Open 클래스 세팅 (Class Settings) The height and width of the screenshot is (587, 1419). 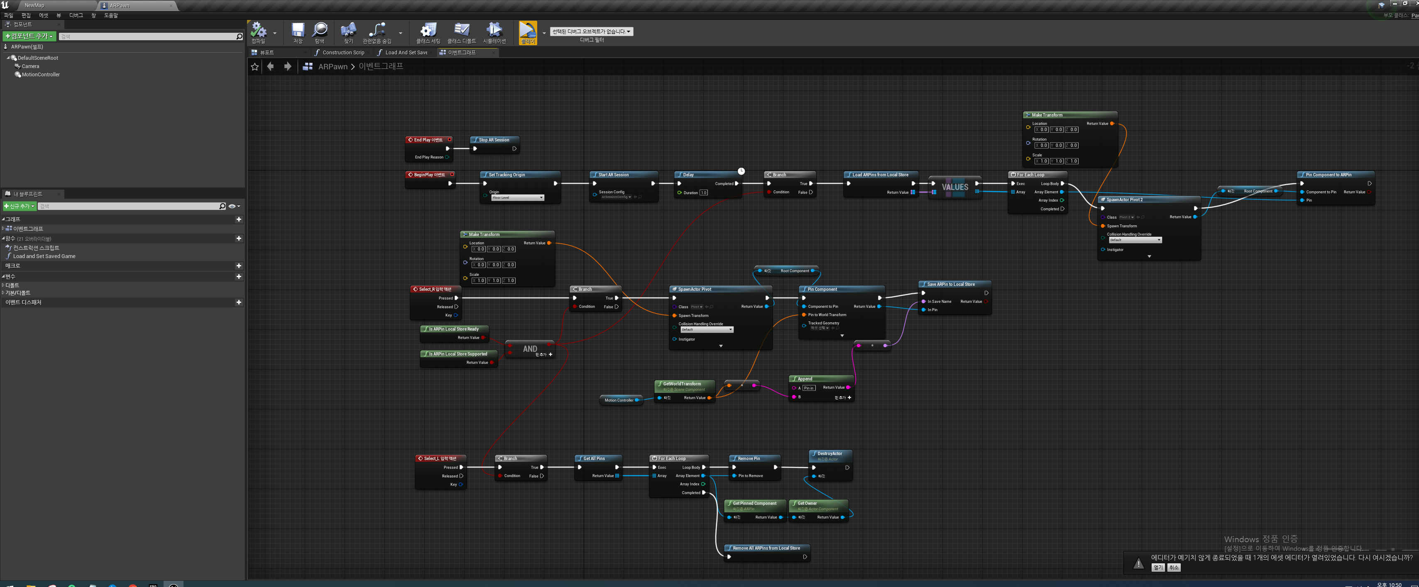[x=428, y=31]
